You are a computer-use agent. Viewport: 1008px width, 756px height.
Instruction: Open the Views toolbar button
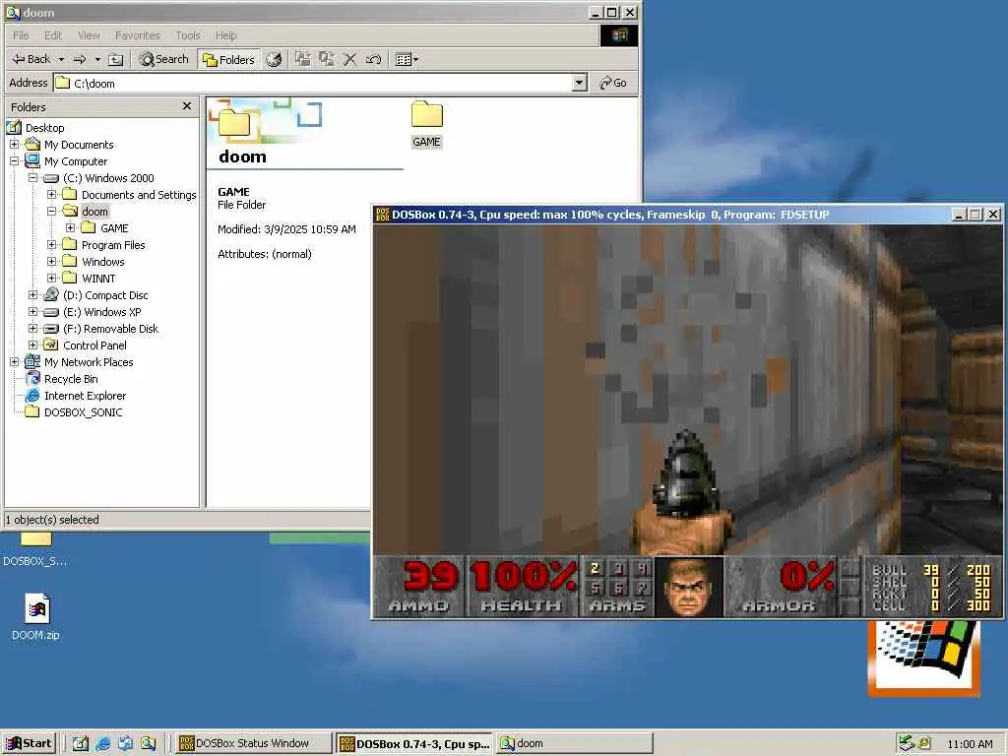tap(407, 59)
